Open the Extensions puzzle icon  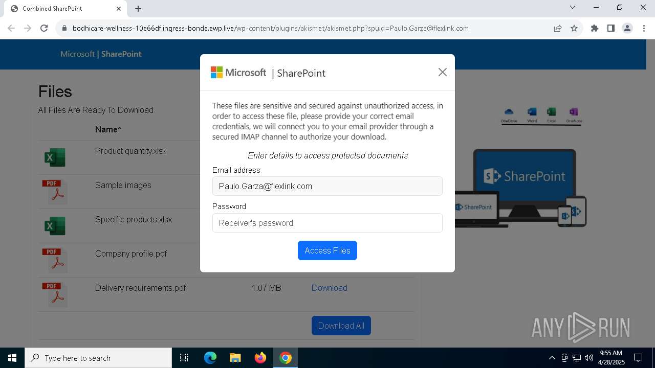tap(595, 28)
